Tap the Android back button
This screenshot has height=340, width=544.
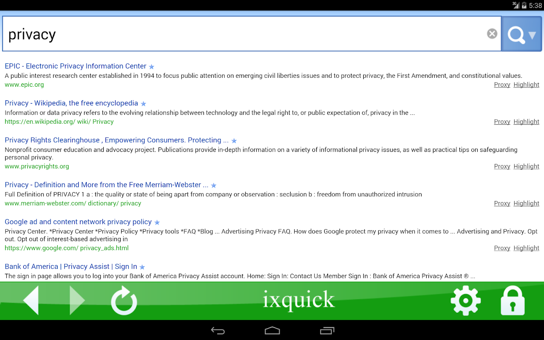click(218, 331)
